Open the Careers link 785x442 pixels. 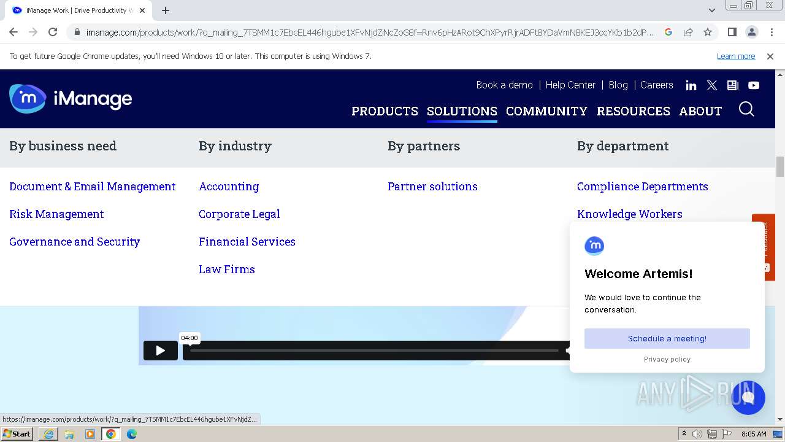[x=657, y=85]
